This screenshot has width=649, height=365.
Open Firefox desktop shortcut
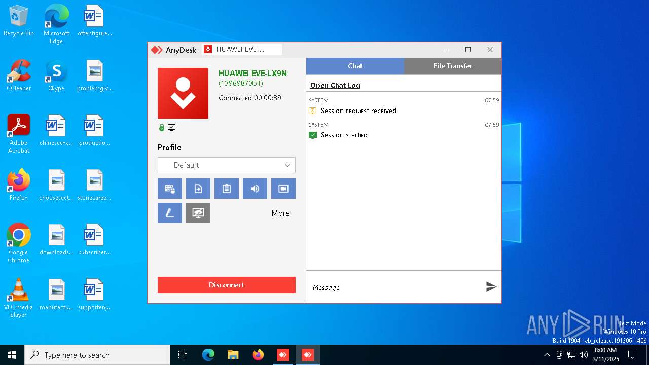(x=19, y=186)
